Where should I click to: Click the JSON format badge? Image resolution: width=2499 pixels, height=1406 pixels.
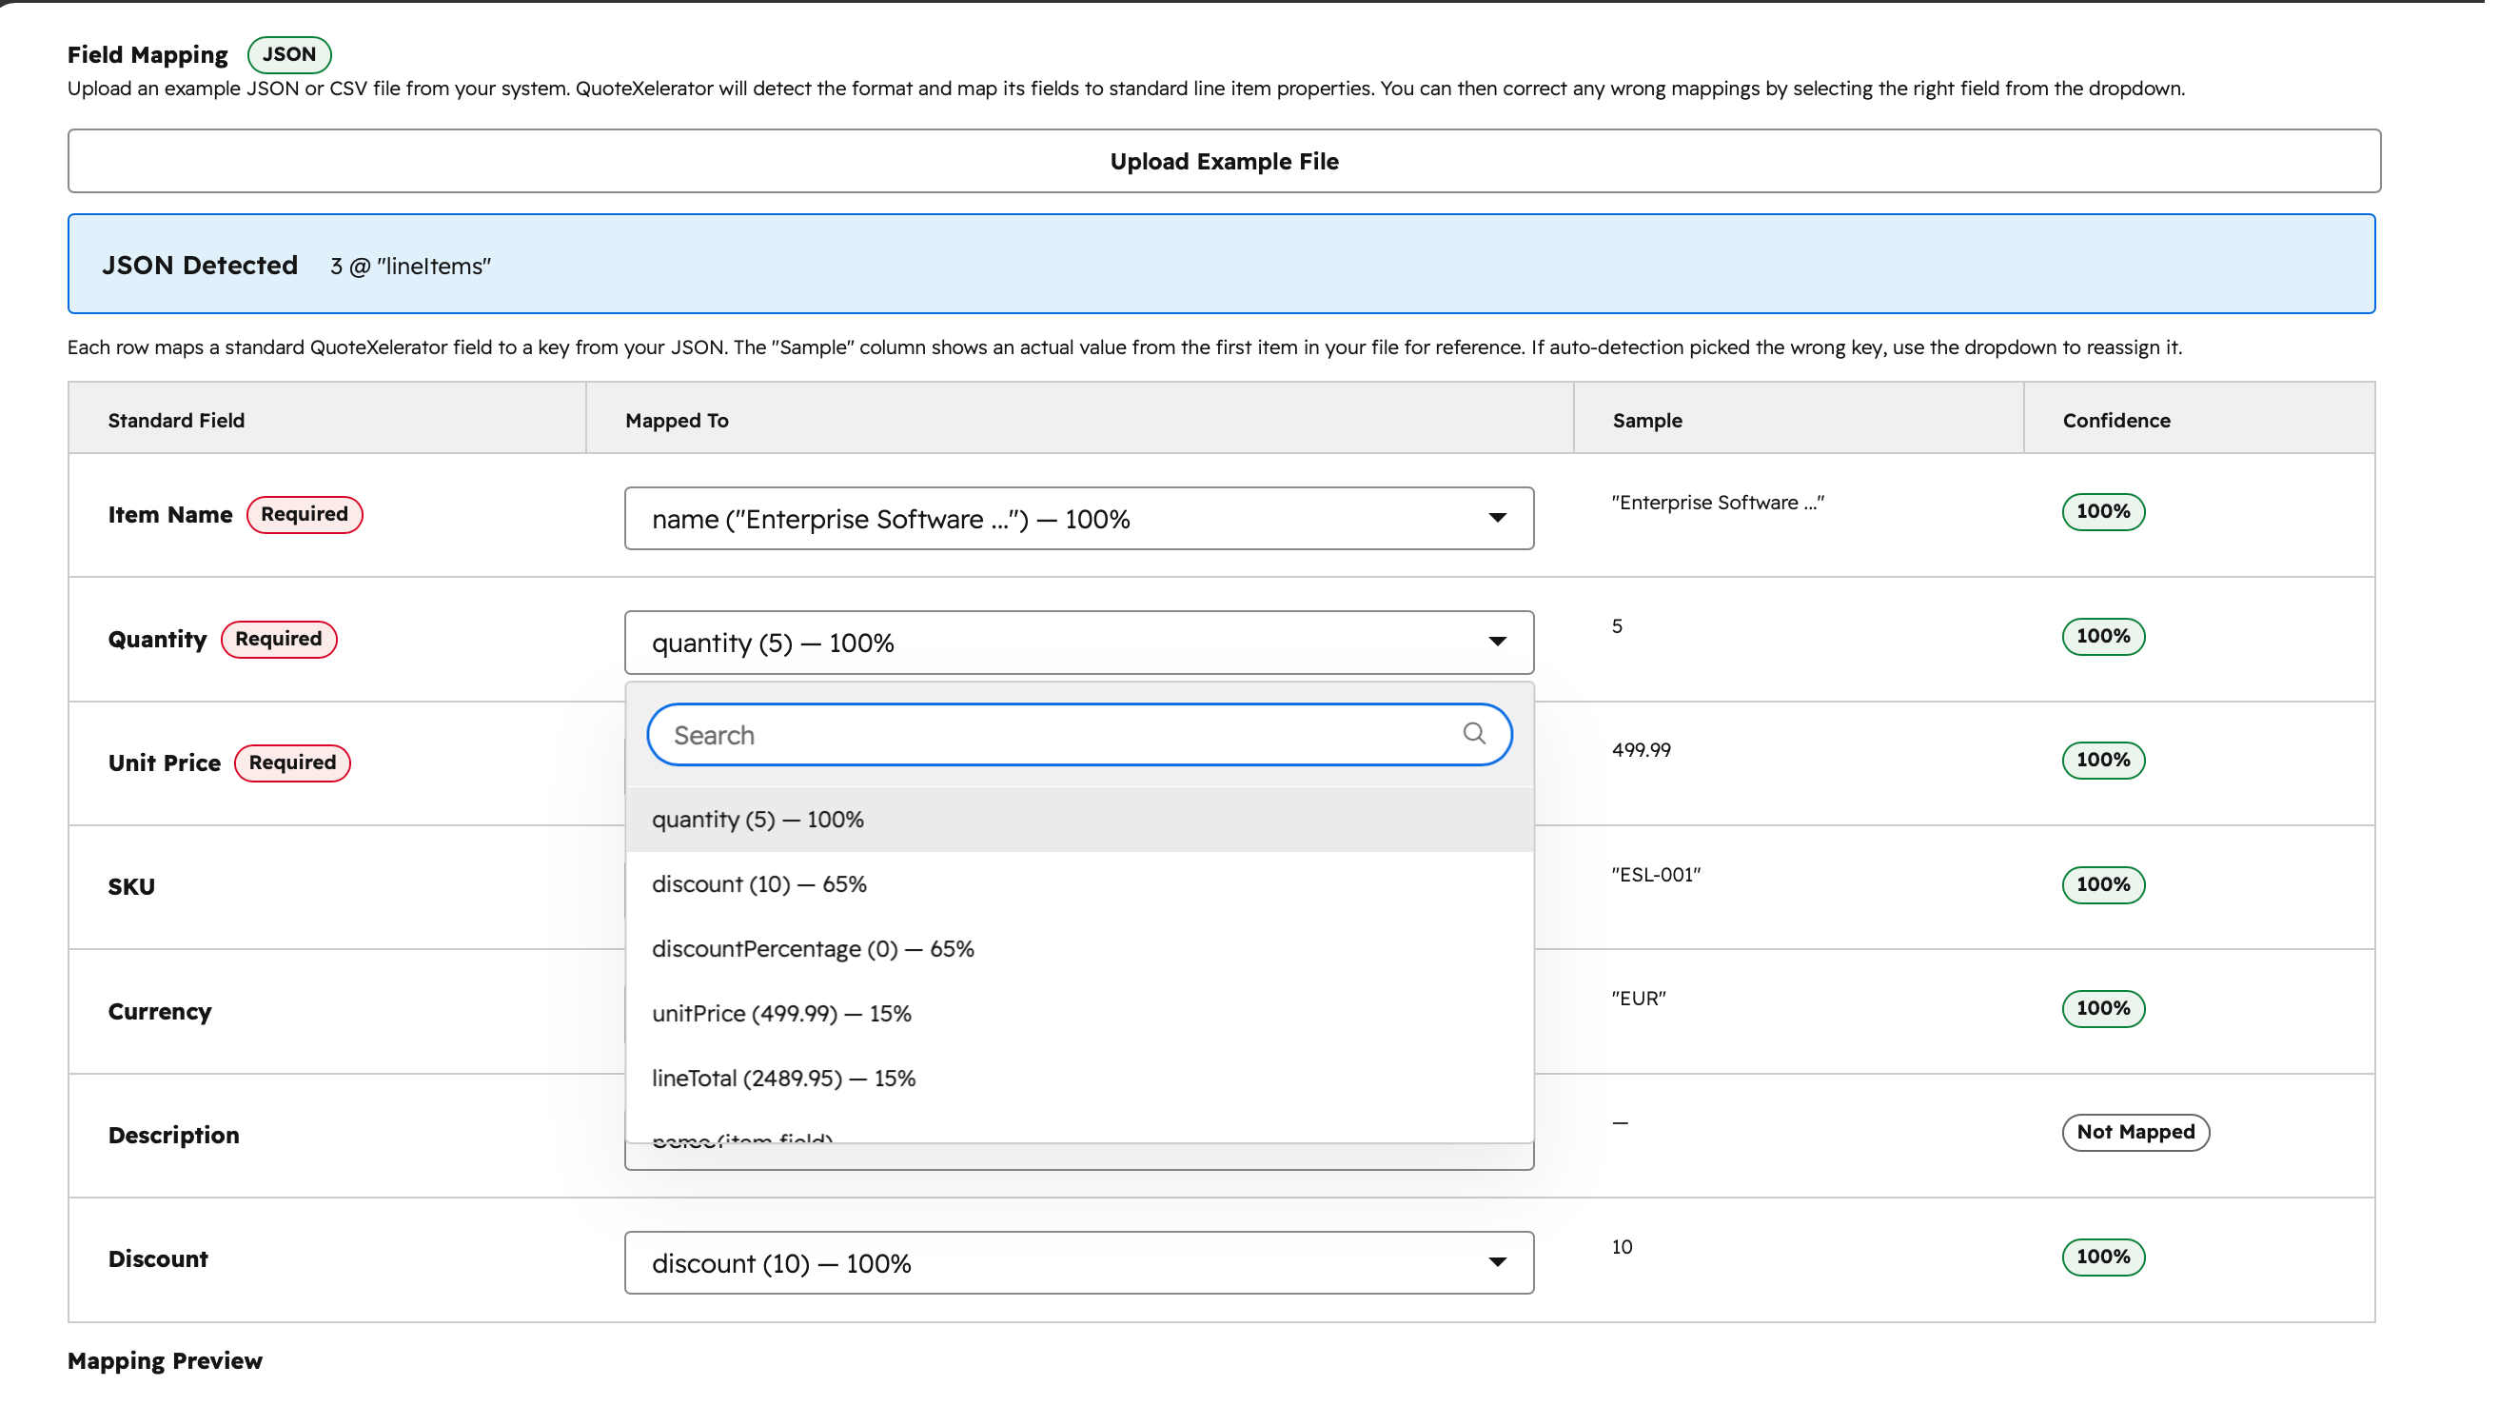click(291, 54)
